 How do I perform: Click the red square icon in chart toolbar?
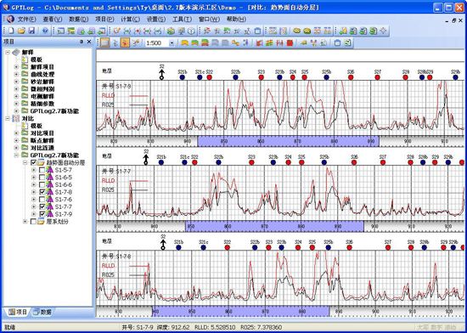pos(290,43)
